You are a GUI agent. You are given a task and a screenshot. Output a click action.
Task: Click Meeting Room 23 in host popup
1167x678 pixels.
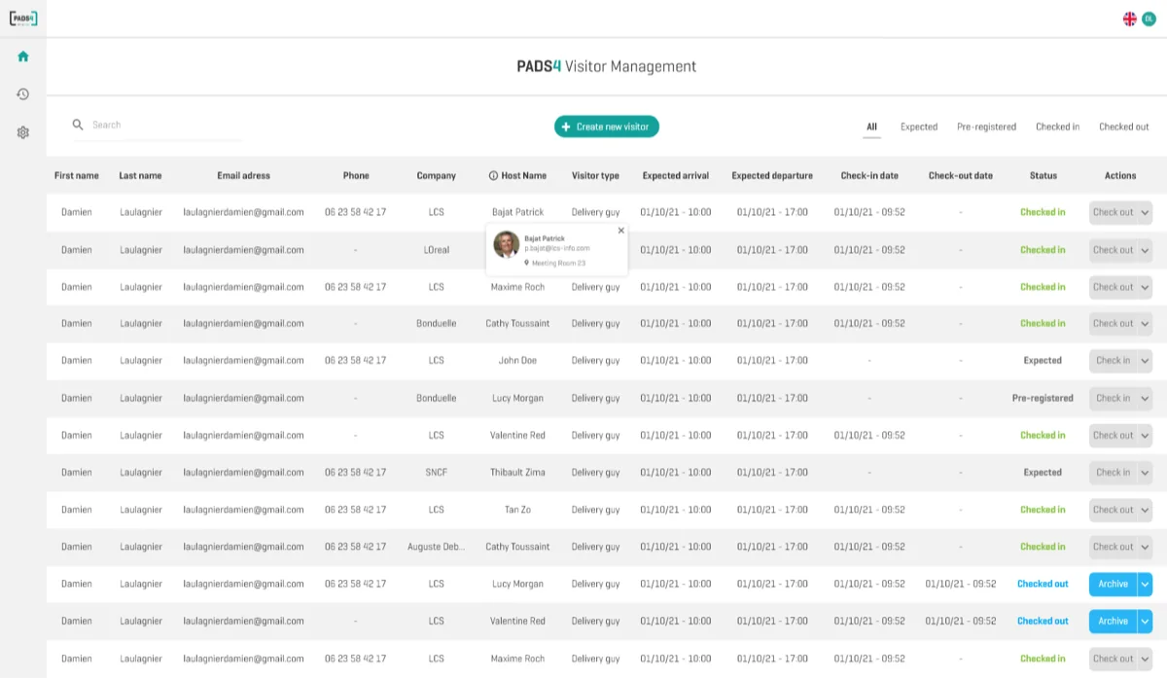pos(559,263)
